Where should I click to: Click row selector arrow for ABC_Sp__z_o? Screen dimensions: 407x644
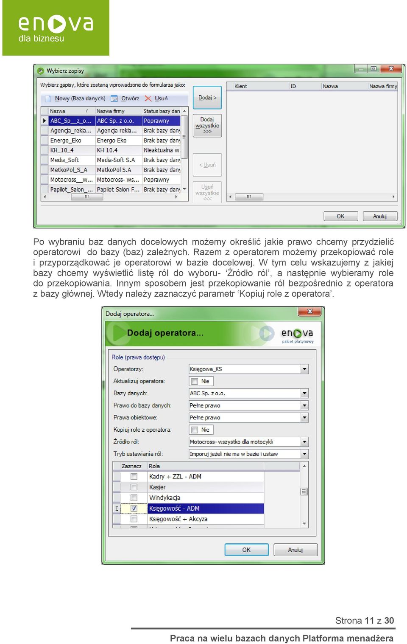45,121
